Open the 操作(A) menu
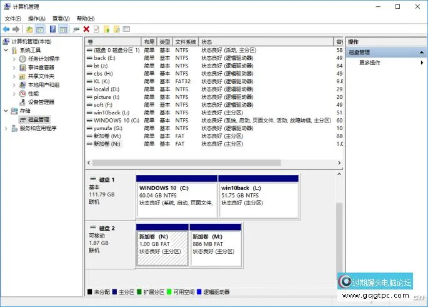428x307 pixels. [37, 18]
